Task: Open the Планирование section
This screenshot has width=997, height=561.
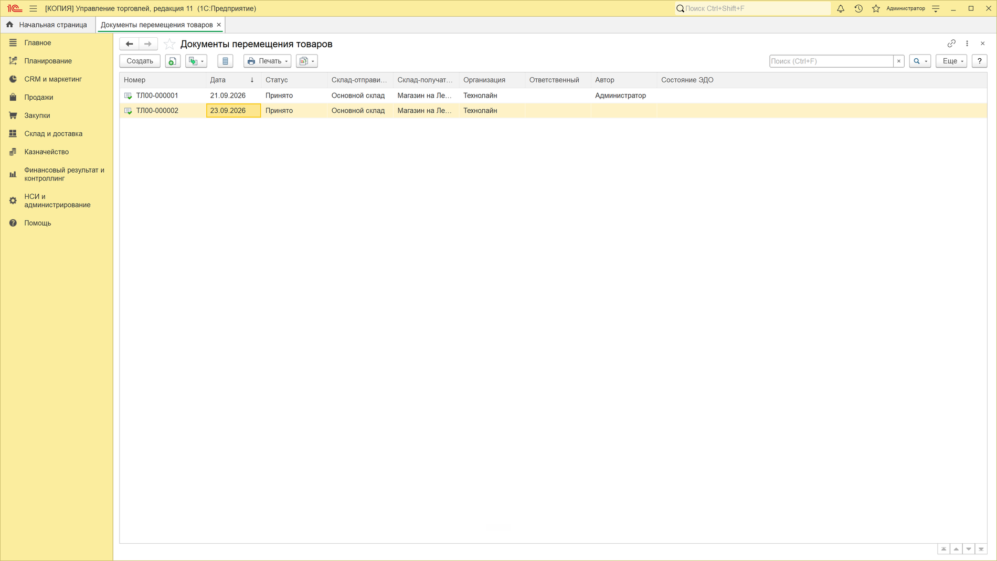Action: [x=48, y=61]
